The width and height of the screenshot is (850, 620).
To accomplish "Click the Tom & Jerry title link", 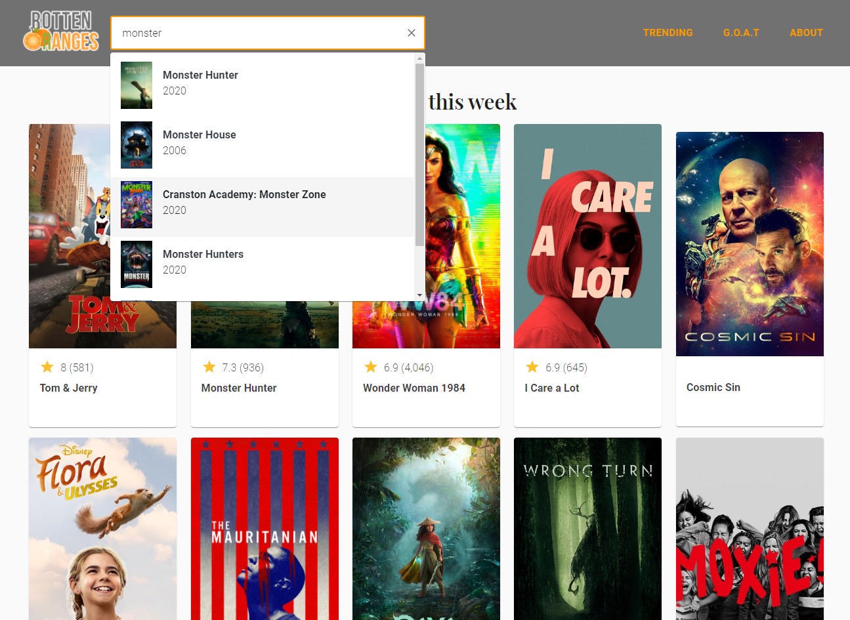I will pyautogui.click(x=68, y=388).
